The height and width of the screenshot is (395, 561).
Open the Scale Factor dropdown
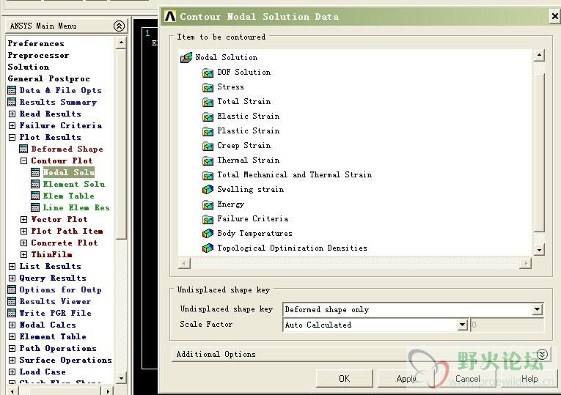pyautogui.click(x=462, y=325)
